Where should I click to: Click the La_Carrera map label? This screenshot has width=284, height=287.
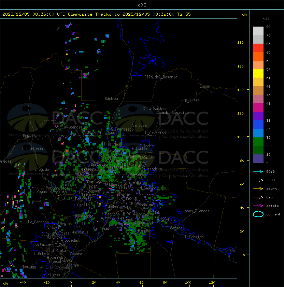click(38, 222)
